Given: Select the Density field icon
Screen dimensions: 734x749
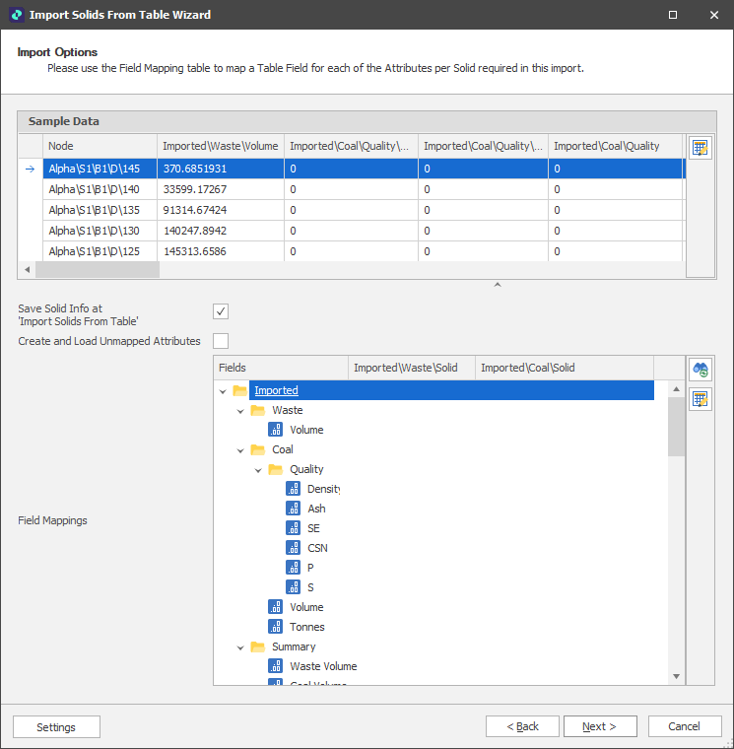Looking at the screenshot, I should pyautogui.click(x=294, y=489).
